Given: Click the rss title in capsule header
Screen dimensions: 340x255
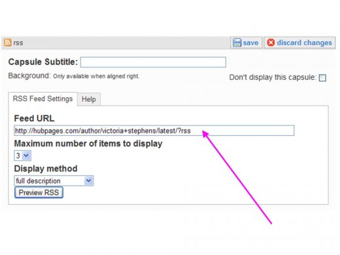Looking at the screenshot, I should tap(18, 42).
